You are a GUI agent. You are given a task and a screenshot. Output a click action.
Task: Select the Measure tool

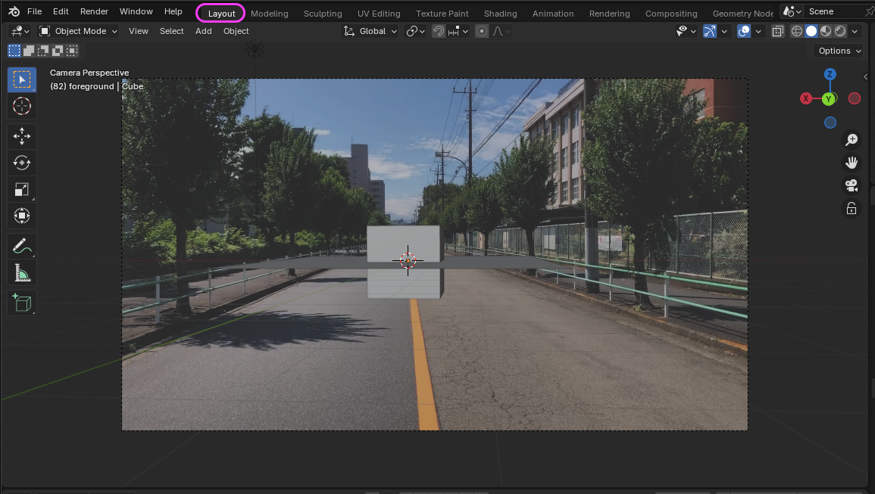(x=22, y=273)
